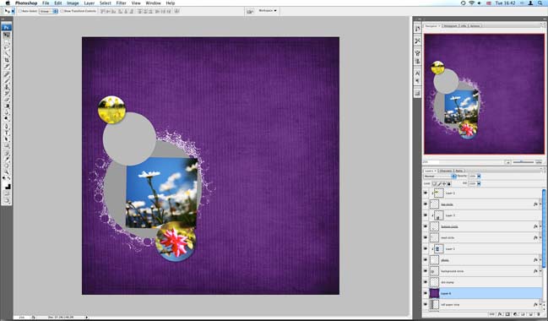548x321 pixels.
Task: Click Link layers icon in Layers panel
Action: tap(492, 314)
